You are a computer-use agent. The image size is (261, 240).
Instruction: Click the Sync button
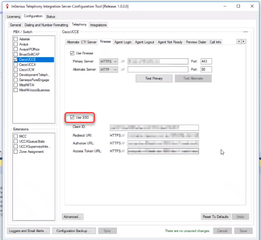(107, 231)
